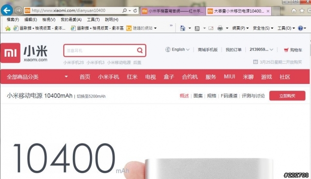Click the calendar icon before 3月25日

(256, 62)
